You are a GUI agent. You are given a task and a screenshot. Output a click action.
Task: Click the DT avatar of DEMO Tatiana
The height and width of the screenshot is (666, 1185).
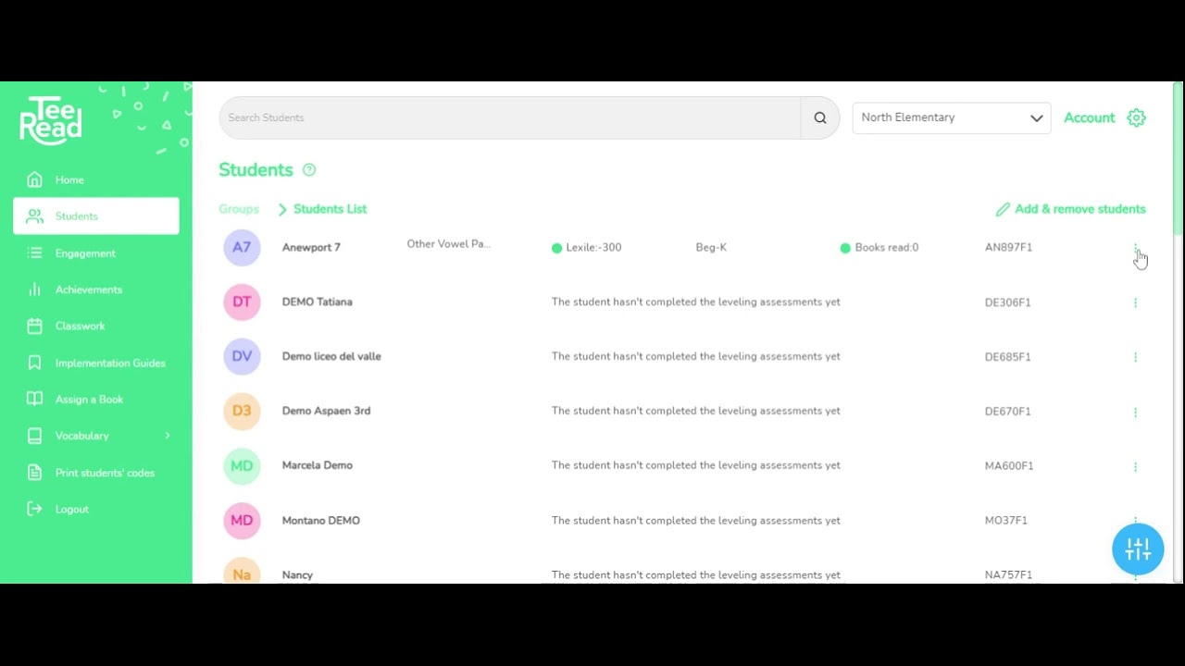[242, 302]
